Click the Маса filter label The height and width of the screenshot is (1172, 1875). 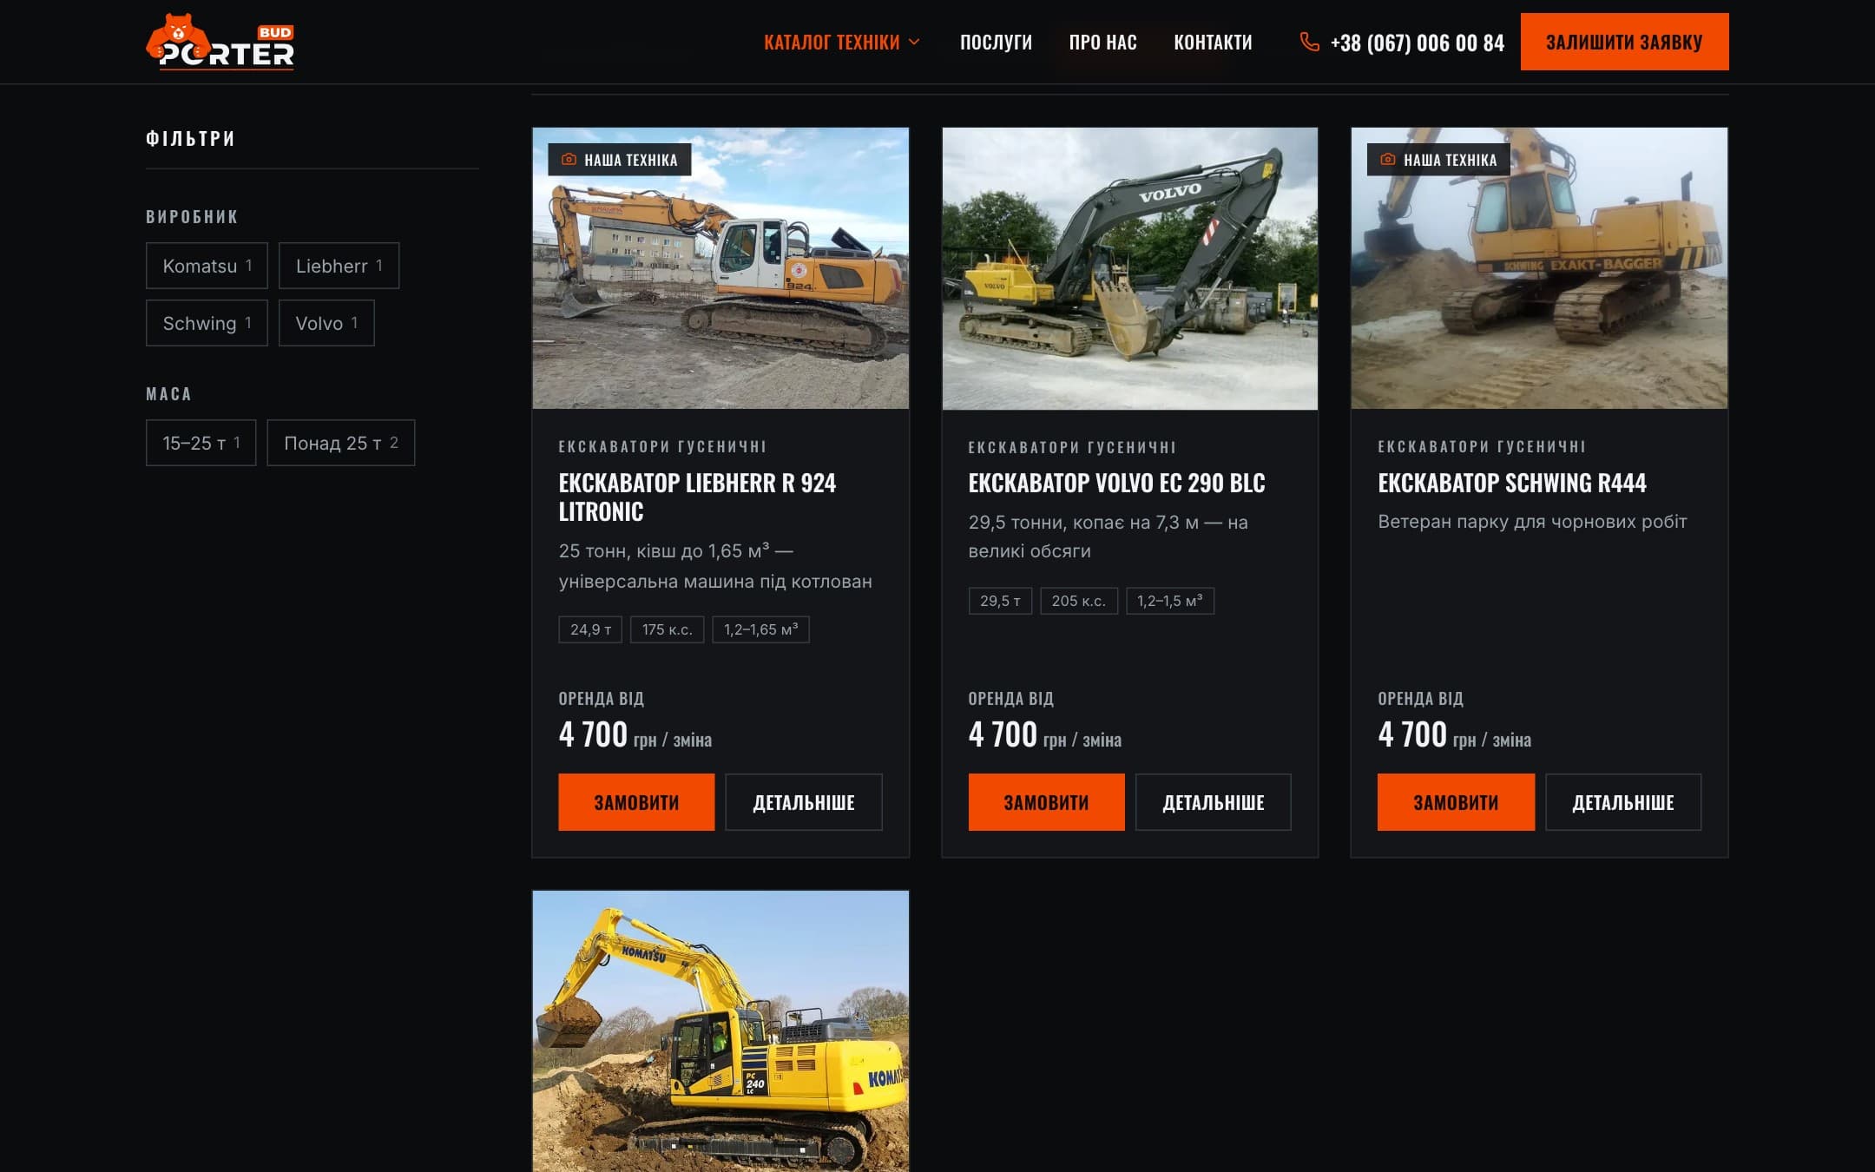168,394
